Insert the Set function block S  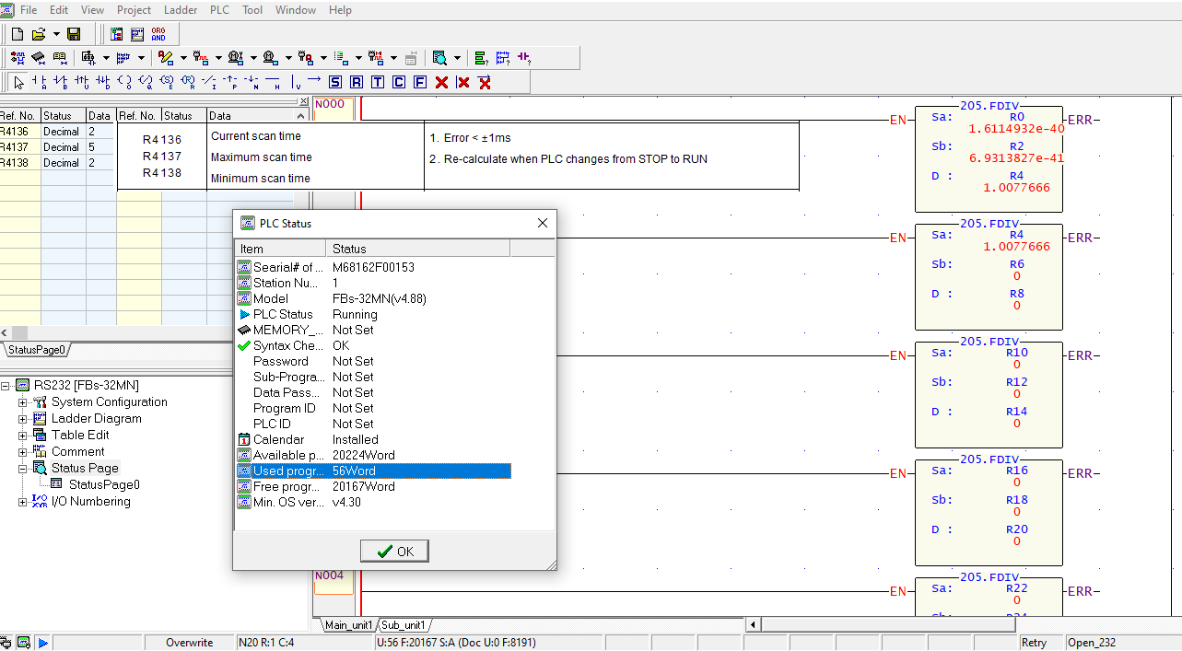point(335,82)
